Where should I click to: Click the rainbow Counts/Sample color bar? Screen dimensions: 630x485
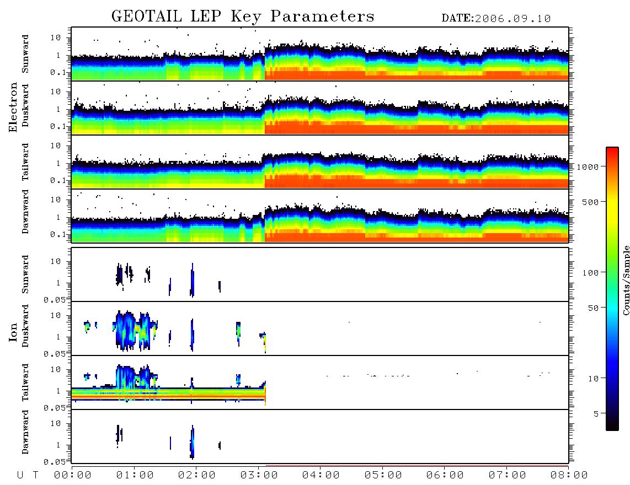click(x=612, y=289)
